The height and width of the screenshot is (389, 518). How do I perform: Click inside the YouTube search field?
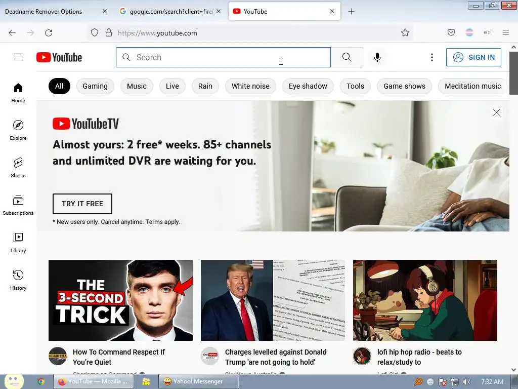223,57
